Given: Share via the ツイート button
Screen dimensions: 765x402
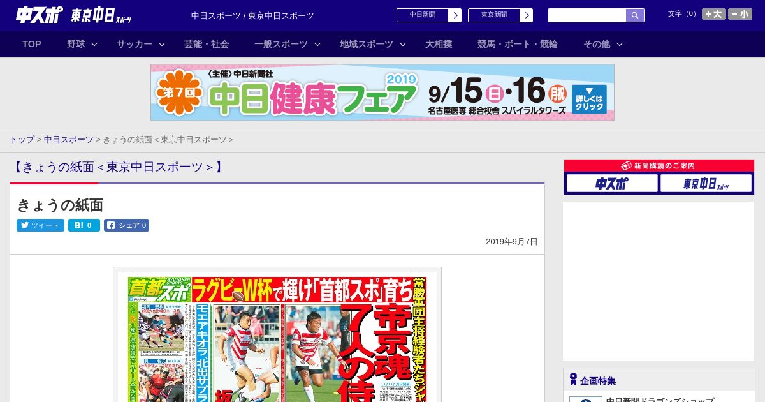Looking at the screenshot, I should coord(40,225).
